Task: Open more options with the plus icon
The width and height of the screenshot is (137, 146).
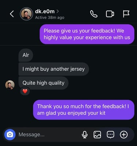Action: pyautogui.click(x=124, y=135)
